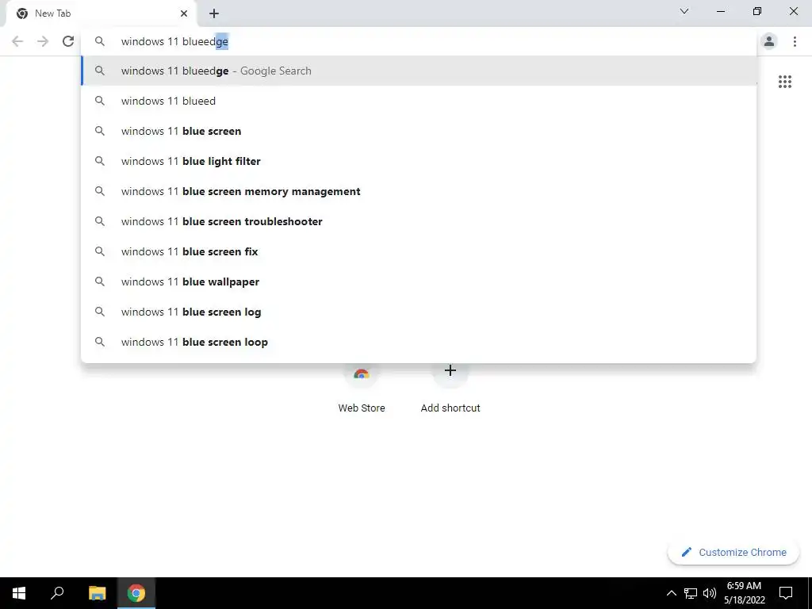The height and width of the screenshot is (609, 812).
Task: Go forward using the forward arrow
Action: pos(43,41)
